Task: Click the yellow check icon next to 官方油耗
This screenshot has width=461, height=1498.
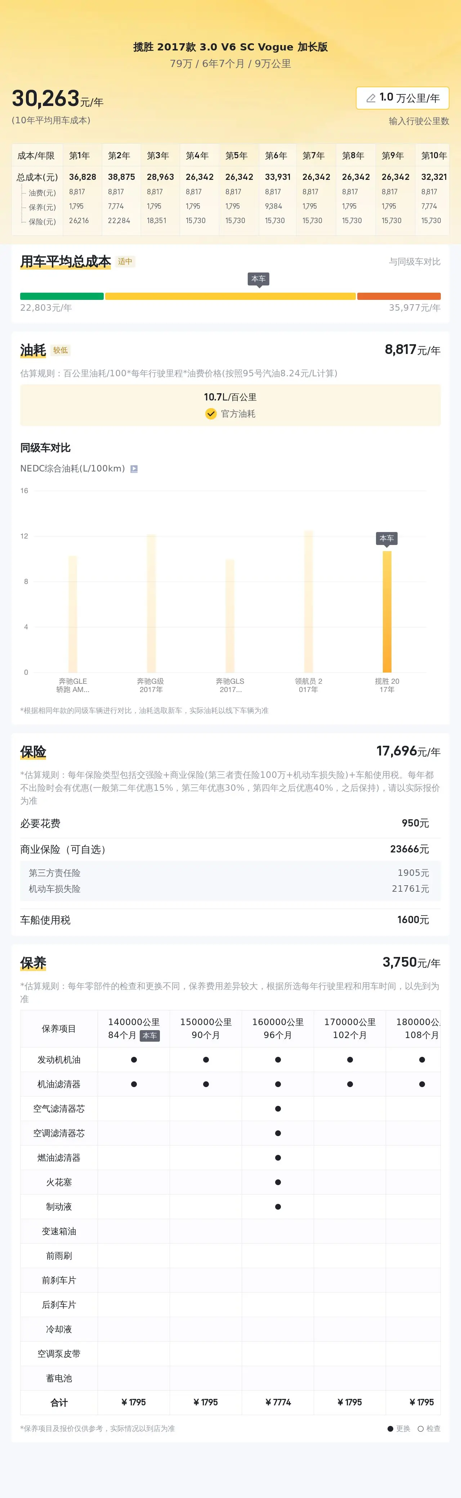Action: [x=211, y=413]
